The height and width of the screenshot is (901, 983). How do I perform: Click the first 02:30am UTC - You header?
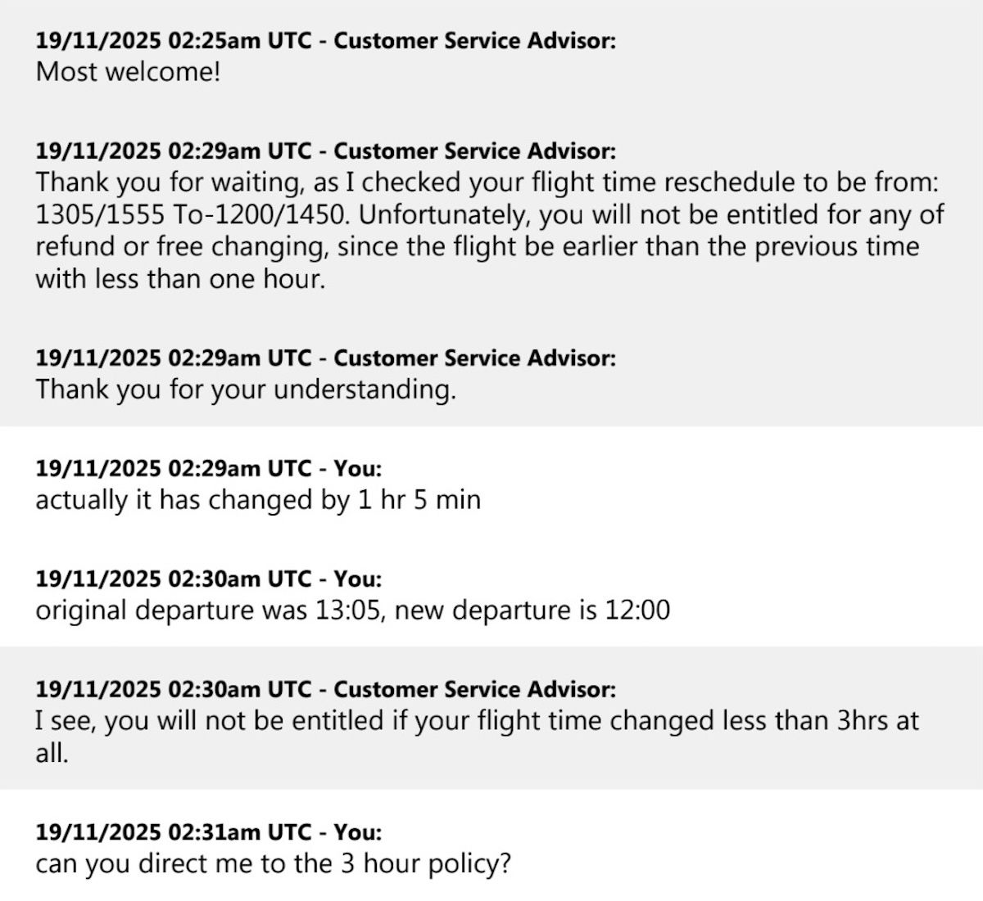[208, 579]
